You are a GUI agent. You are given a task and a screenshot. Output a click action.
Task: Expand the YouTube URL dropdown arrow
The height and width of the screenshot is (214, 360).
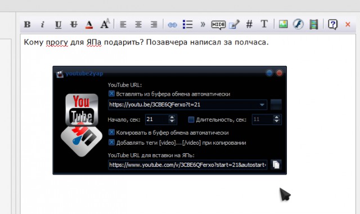point(262,105)
